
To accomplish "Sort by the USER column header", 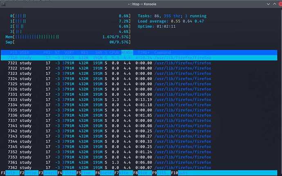I will point(24,53).
